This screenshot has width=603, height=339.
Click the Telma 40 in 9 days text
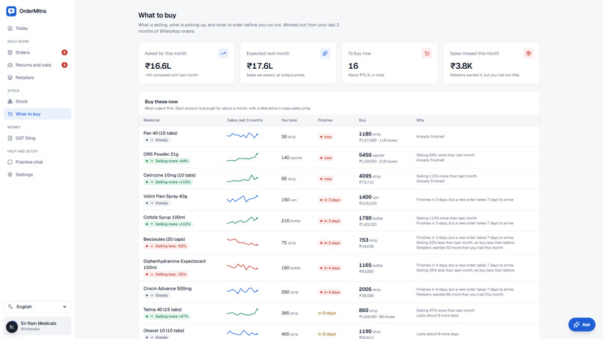click(x=327, y=314)
